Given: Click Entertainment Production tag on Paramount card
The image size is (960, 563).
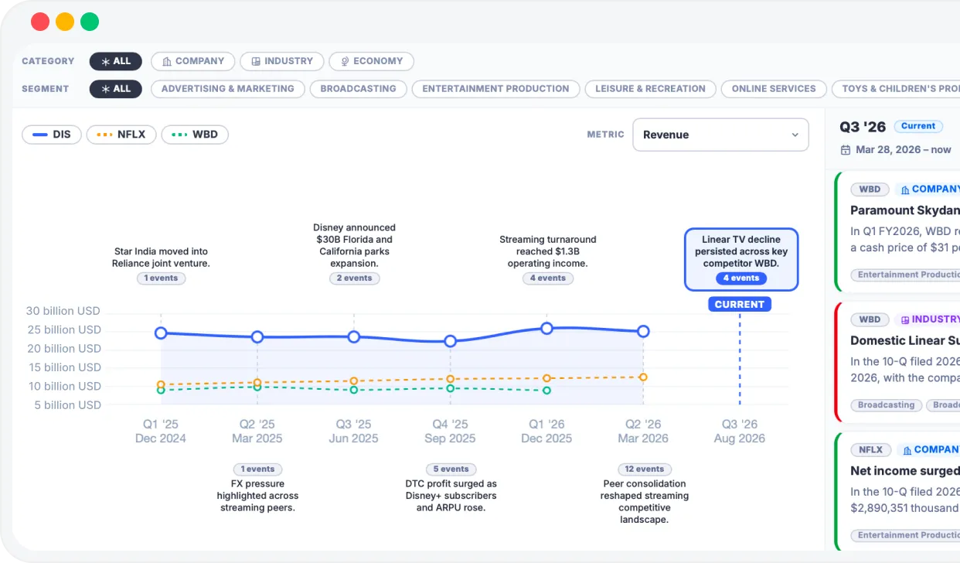Looking at the screenshot, I should (x=906, y=275).
